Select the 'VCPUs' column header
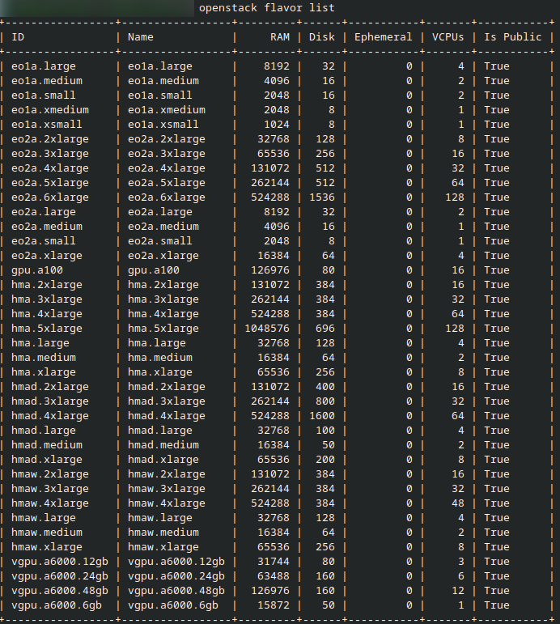560x624 pixels. (448, 37)
